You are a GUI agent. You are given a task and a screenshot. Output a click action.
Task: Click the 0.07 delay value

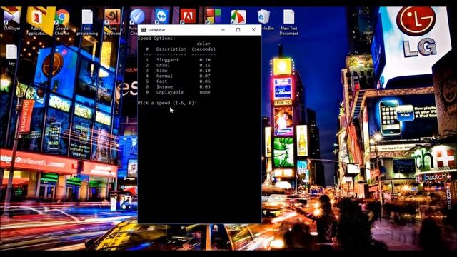(x=205, y=76)
